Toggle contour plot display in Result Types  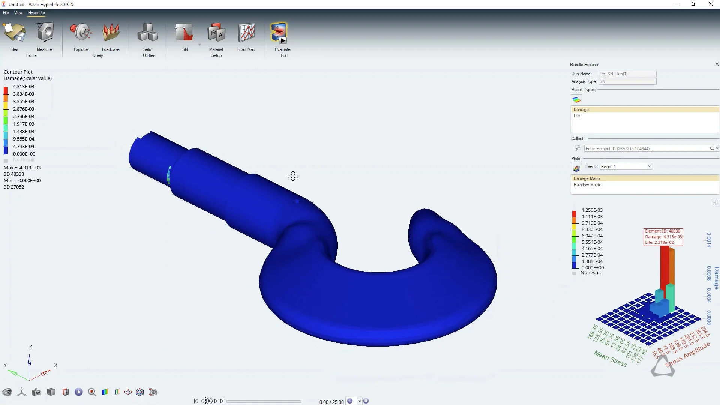[x=576, y=100]
